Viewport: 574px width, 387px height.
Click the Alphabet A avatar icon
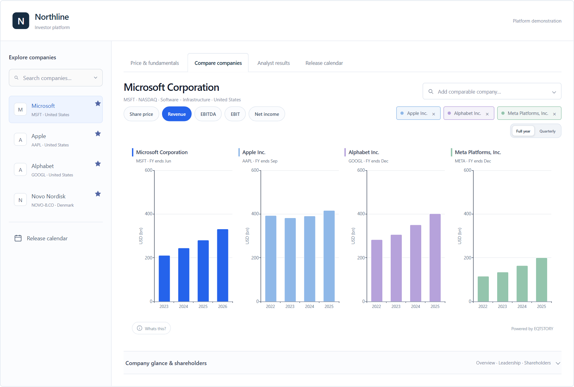tap(20, 170)
